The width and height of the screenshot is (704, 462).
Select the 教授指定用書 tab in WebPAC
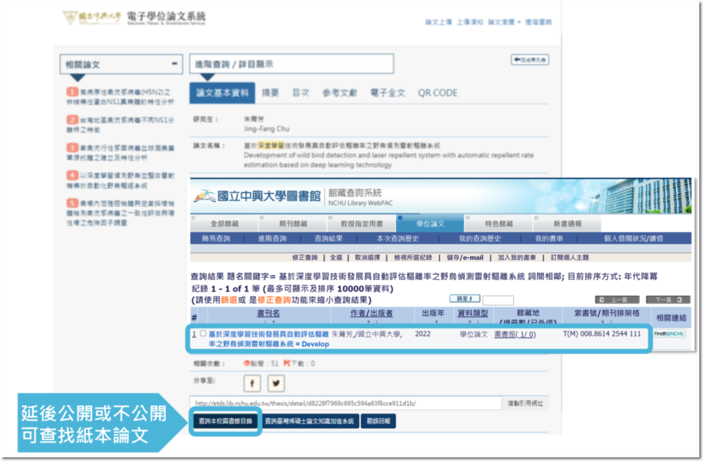click(x=362, y=224)
